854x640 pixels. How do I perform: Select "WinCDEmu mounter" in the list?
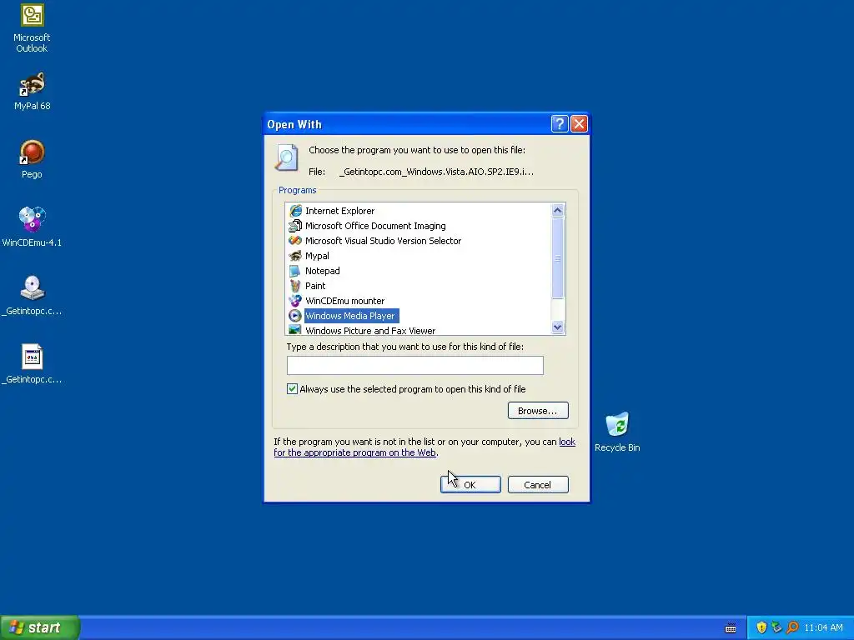(344, 300)
